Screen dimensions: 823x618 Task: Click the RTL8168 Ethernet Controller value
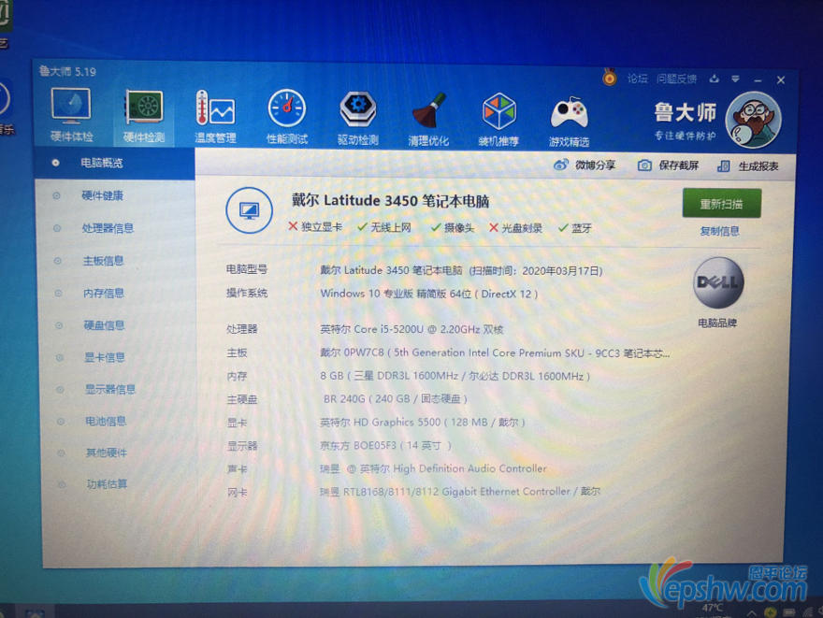pyautogui.click(x=460, y=492)
